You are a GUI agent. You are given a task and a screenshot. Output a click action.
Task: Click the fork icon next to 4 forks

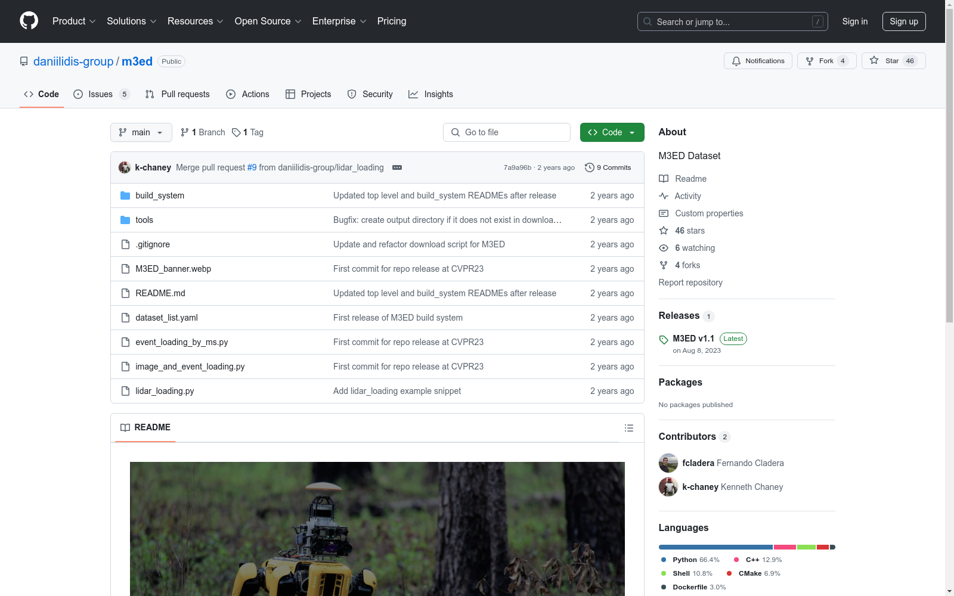click(664, 265)
